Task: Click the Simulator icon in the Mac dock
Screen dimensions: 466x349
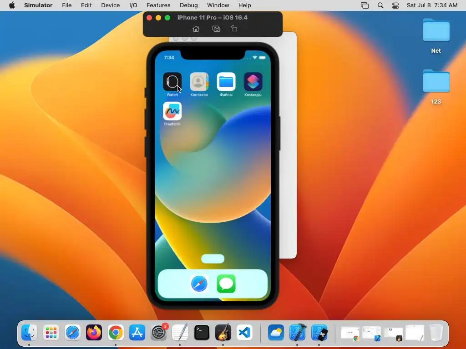Action: (x=319, y=332)
